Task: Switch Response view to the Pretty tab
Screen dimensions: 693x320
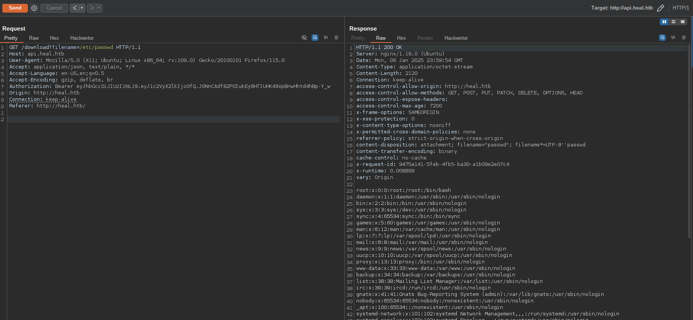Action: click(358, 38)
